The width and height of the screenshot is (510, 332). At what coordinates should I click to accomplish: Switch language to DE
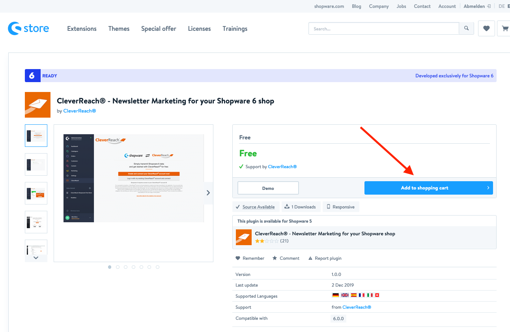(x=502, y=6)
